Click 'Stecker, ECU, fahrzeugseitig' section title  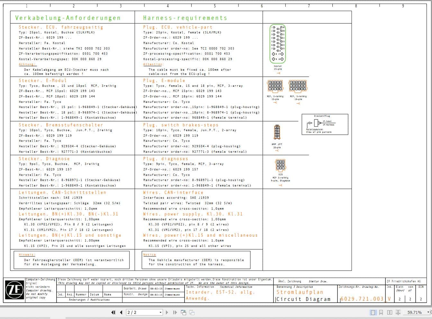(61, 27)
